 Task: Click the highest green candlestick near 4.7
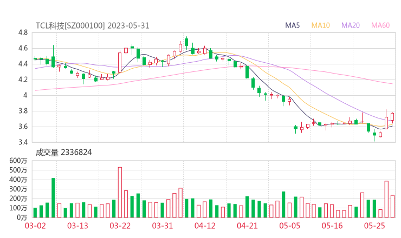coord(186,42)
